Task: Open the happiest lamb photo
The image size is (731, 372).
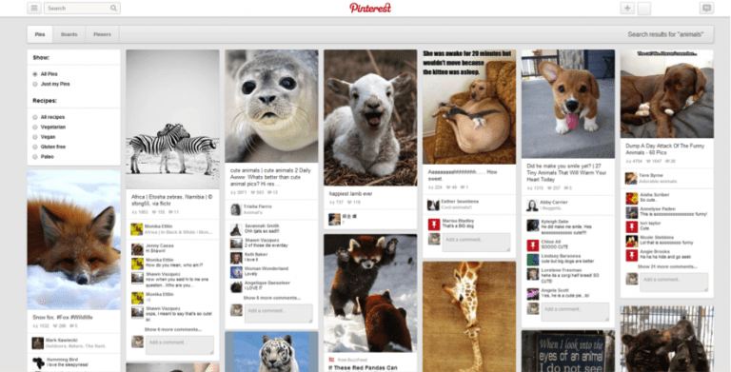Action: click(x=370, y=117)
